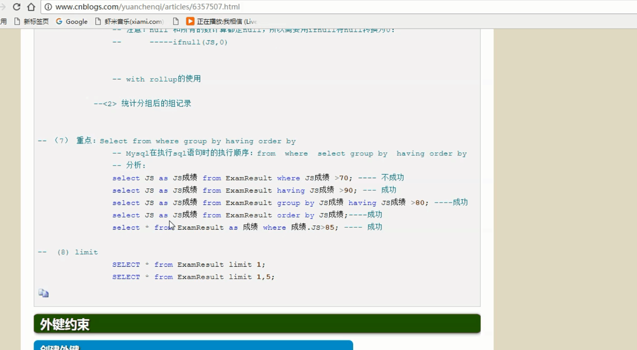637x350 pixels.
Task: Click the orange play icon in bookmarks bar
Action: coord(190,21)
